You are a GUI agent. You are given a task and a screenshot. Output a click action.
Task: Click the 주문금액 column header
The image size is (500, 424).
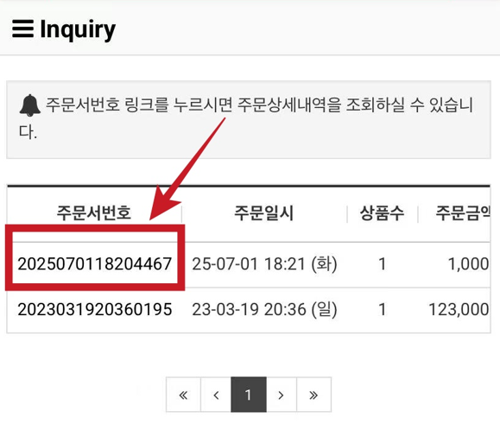coord(463,212)
